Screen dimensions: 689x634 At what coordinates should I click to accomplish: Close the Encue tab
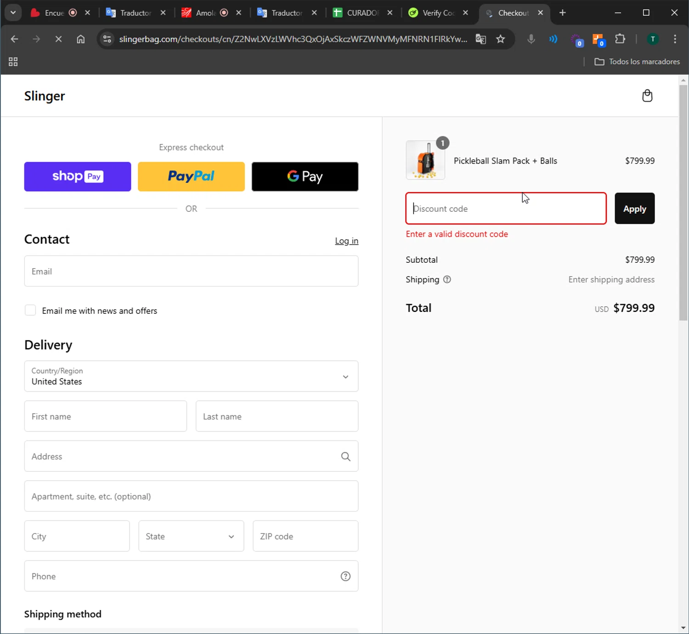87,13
